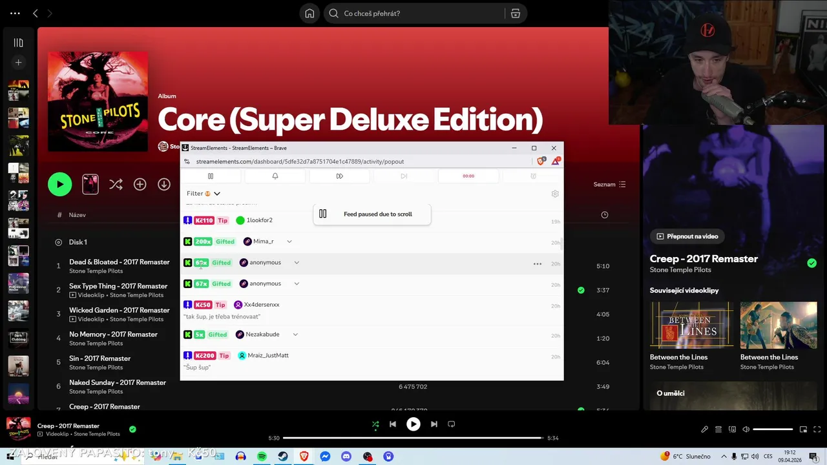
Task: Open StreamElements activity feed settings gear
Action: (x=554, y=194)
